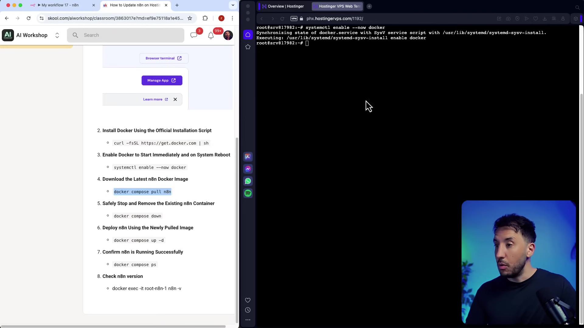Open Chrome tab search dropdown

pyautogui.click(x=233, y=5)
